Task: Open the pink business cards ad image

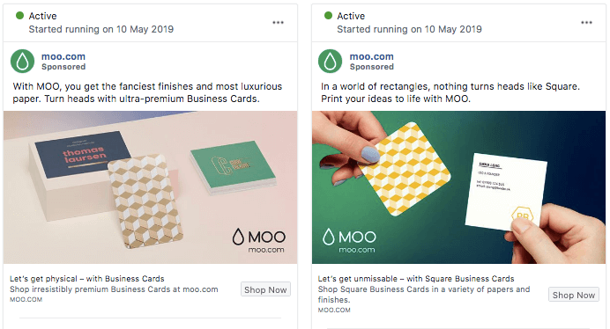Action: 150,187
